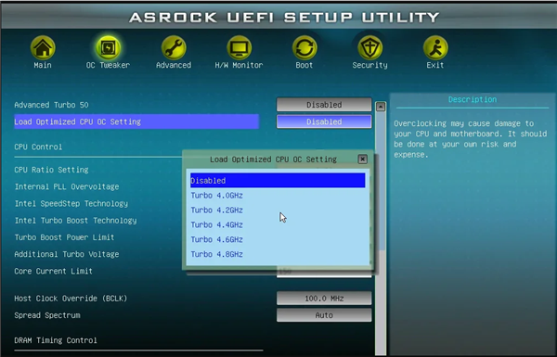Open the Security shield icon
Viewport: 557px width, 357px height.
point(369,47)
